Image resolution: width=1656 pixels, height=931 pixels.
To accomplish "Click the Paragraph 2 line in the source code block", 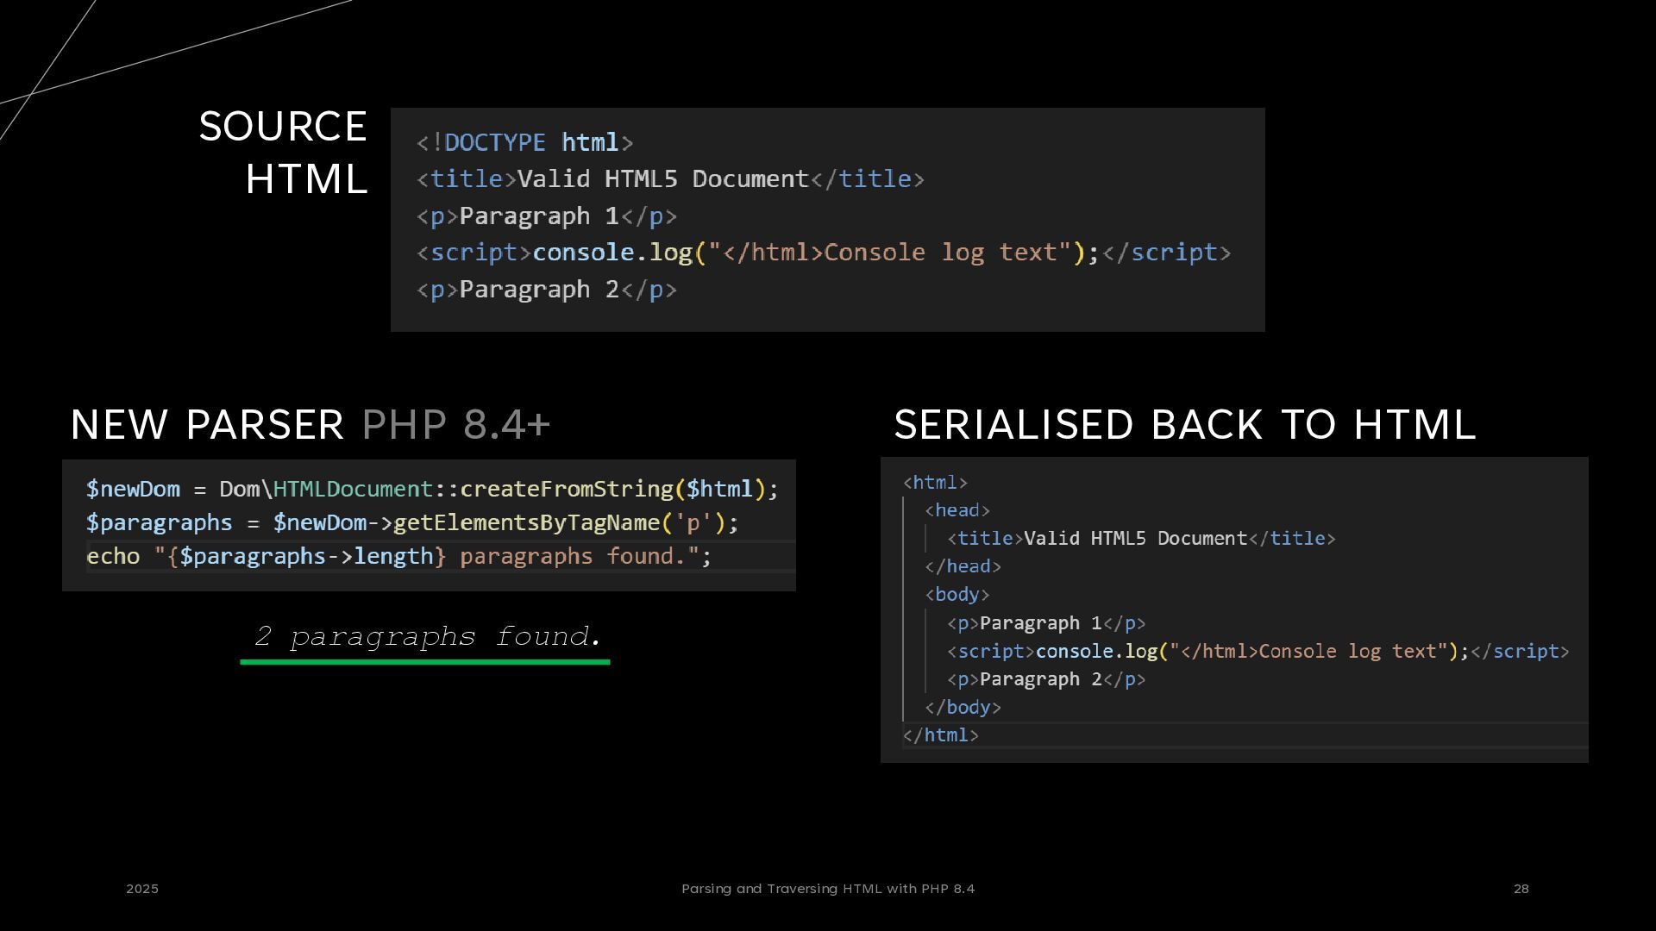I will coord(546,290).
